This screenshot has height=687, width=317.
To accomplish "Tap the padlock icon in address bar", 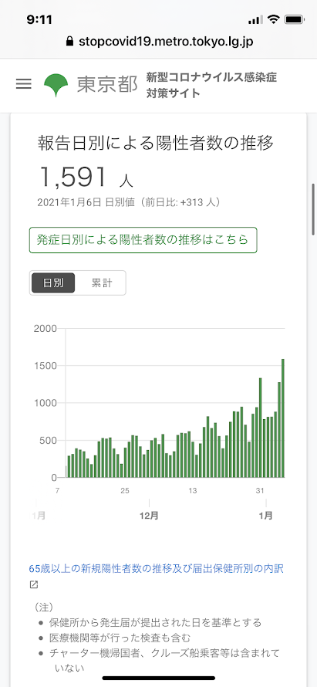I will 69,42.
